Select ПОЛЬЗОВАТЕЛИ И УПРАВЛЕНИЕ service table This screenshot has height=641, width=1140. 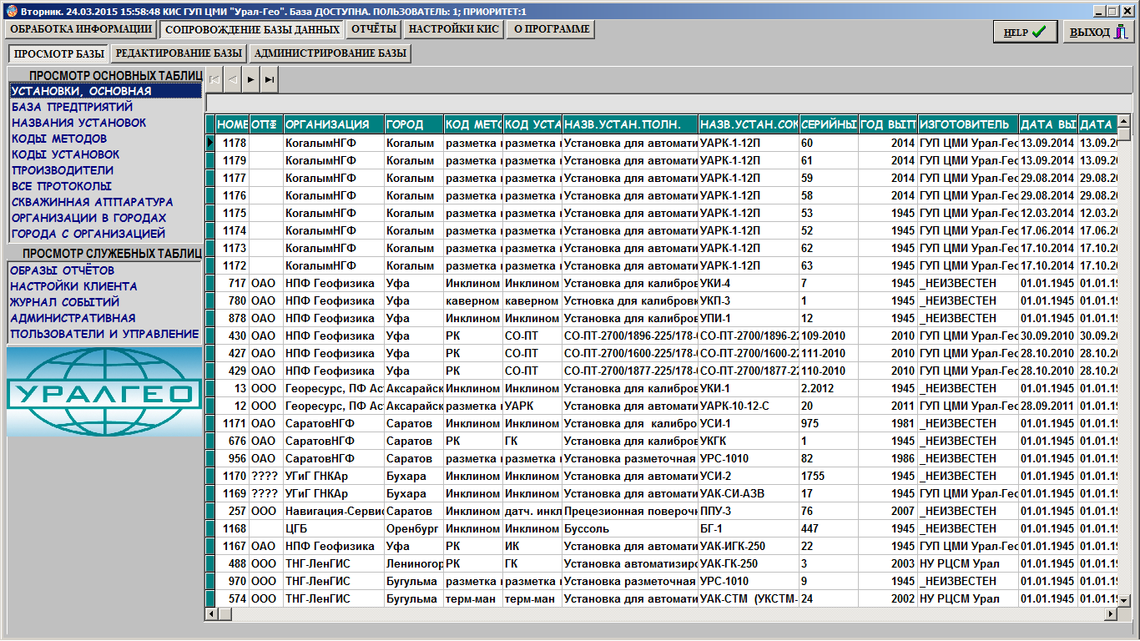[x=105, y=334]
